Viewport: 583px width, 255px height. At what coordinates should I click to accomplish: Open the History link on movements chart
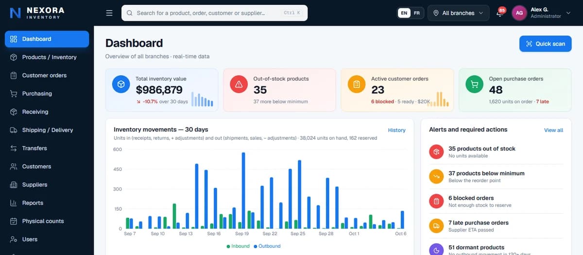tap(396, 130)
